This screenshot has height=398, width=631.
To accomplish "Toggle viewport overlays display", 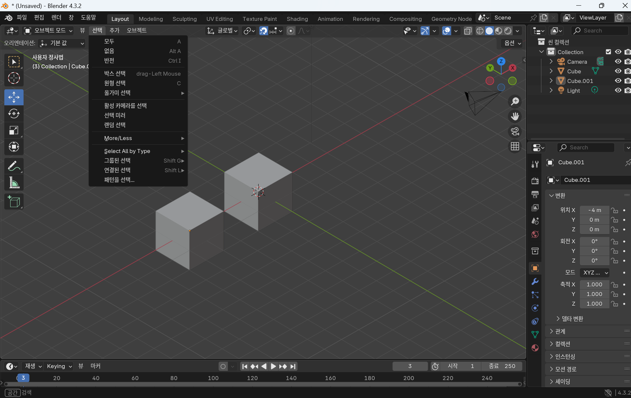I will click(x=447, y=31).
